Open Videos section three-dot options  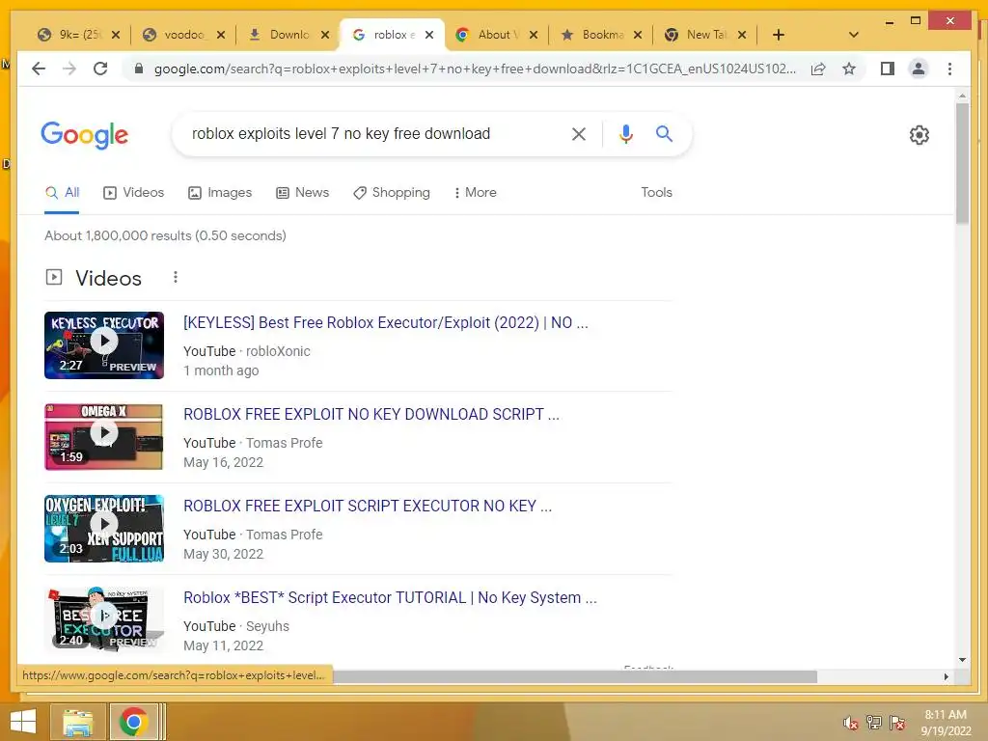click(x=176, y=277)
